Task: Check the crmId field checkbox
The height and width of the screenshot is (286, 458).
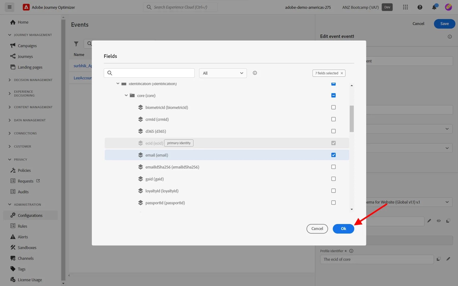Action: coord(333,119)
